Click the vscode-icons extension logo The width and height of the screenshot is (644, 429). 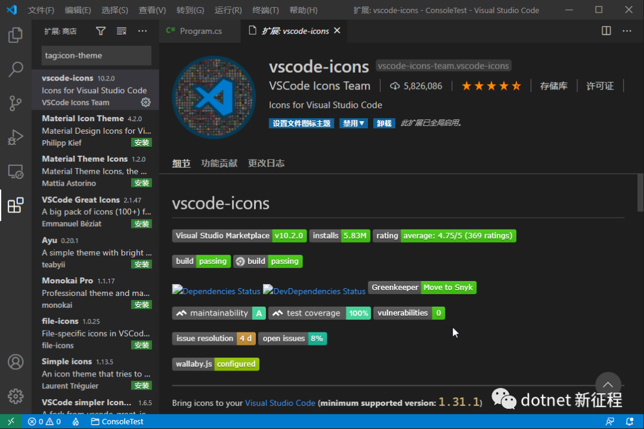tap(214, 97)
